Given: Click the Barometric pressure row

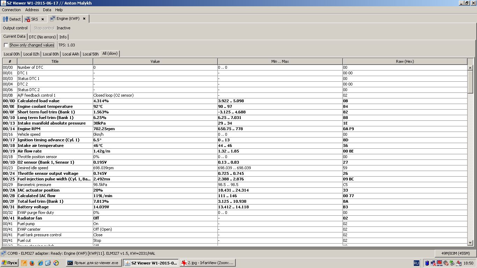Looking at the screenshot, I should point(235,185).
